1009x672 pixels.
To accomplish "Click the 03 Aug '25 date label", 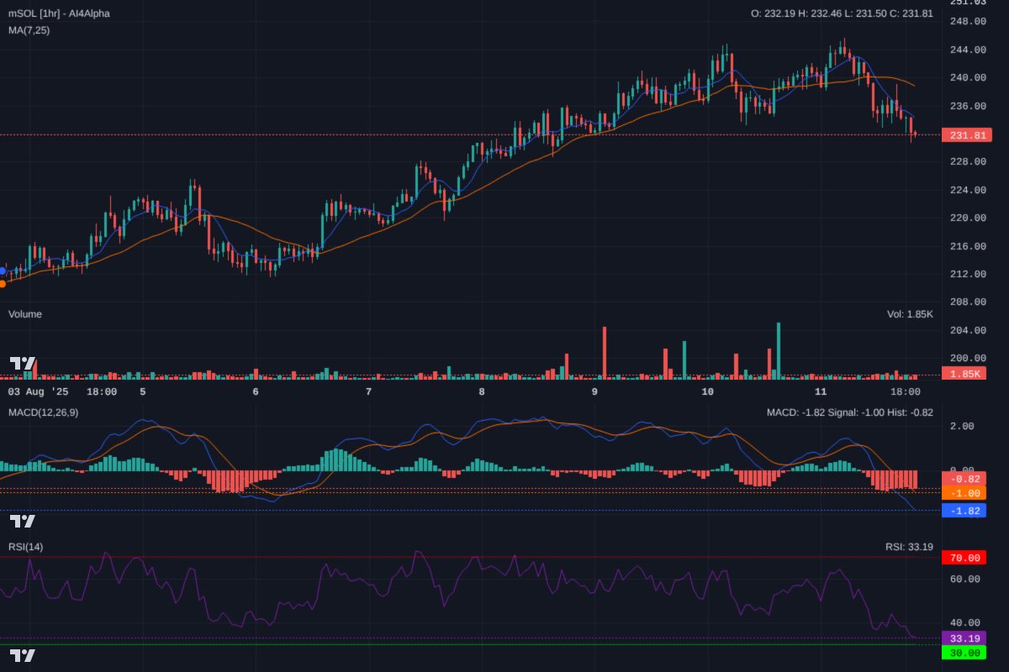I will (39, 391).
